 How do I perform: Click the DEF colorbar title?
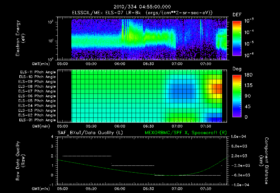tap(237, 15)
